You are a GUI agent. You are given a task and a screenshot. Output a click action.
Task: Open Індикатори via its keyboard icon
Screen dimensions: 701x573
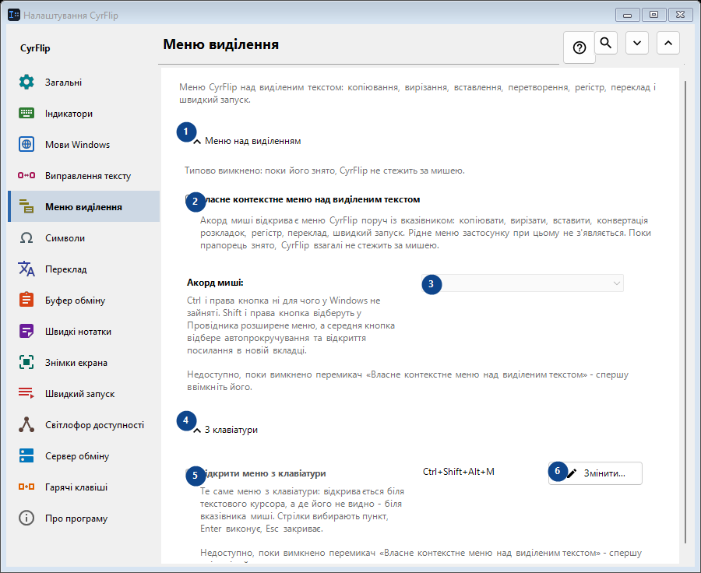point(26,113)
